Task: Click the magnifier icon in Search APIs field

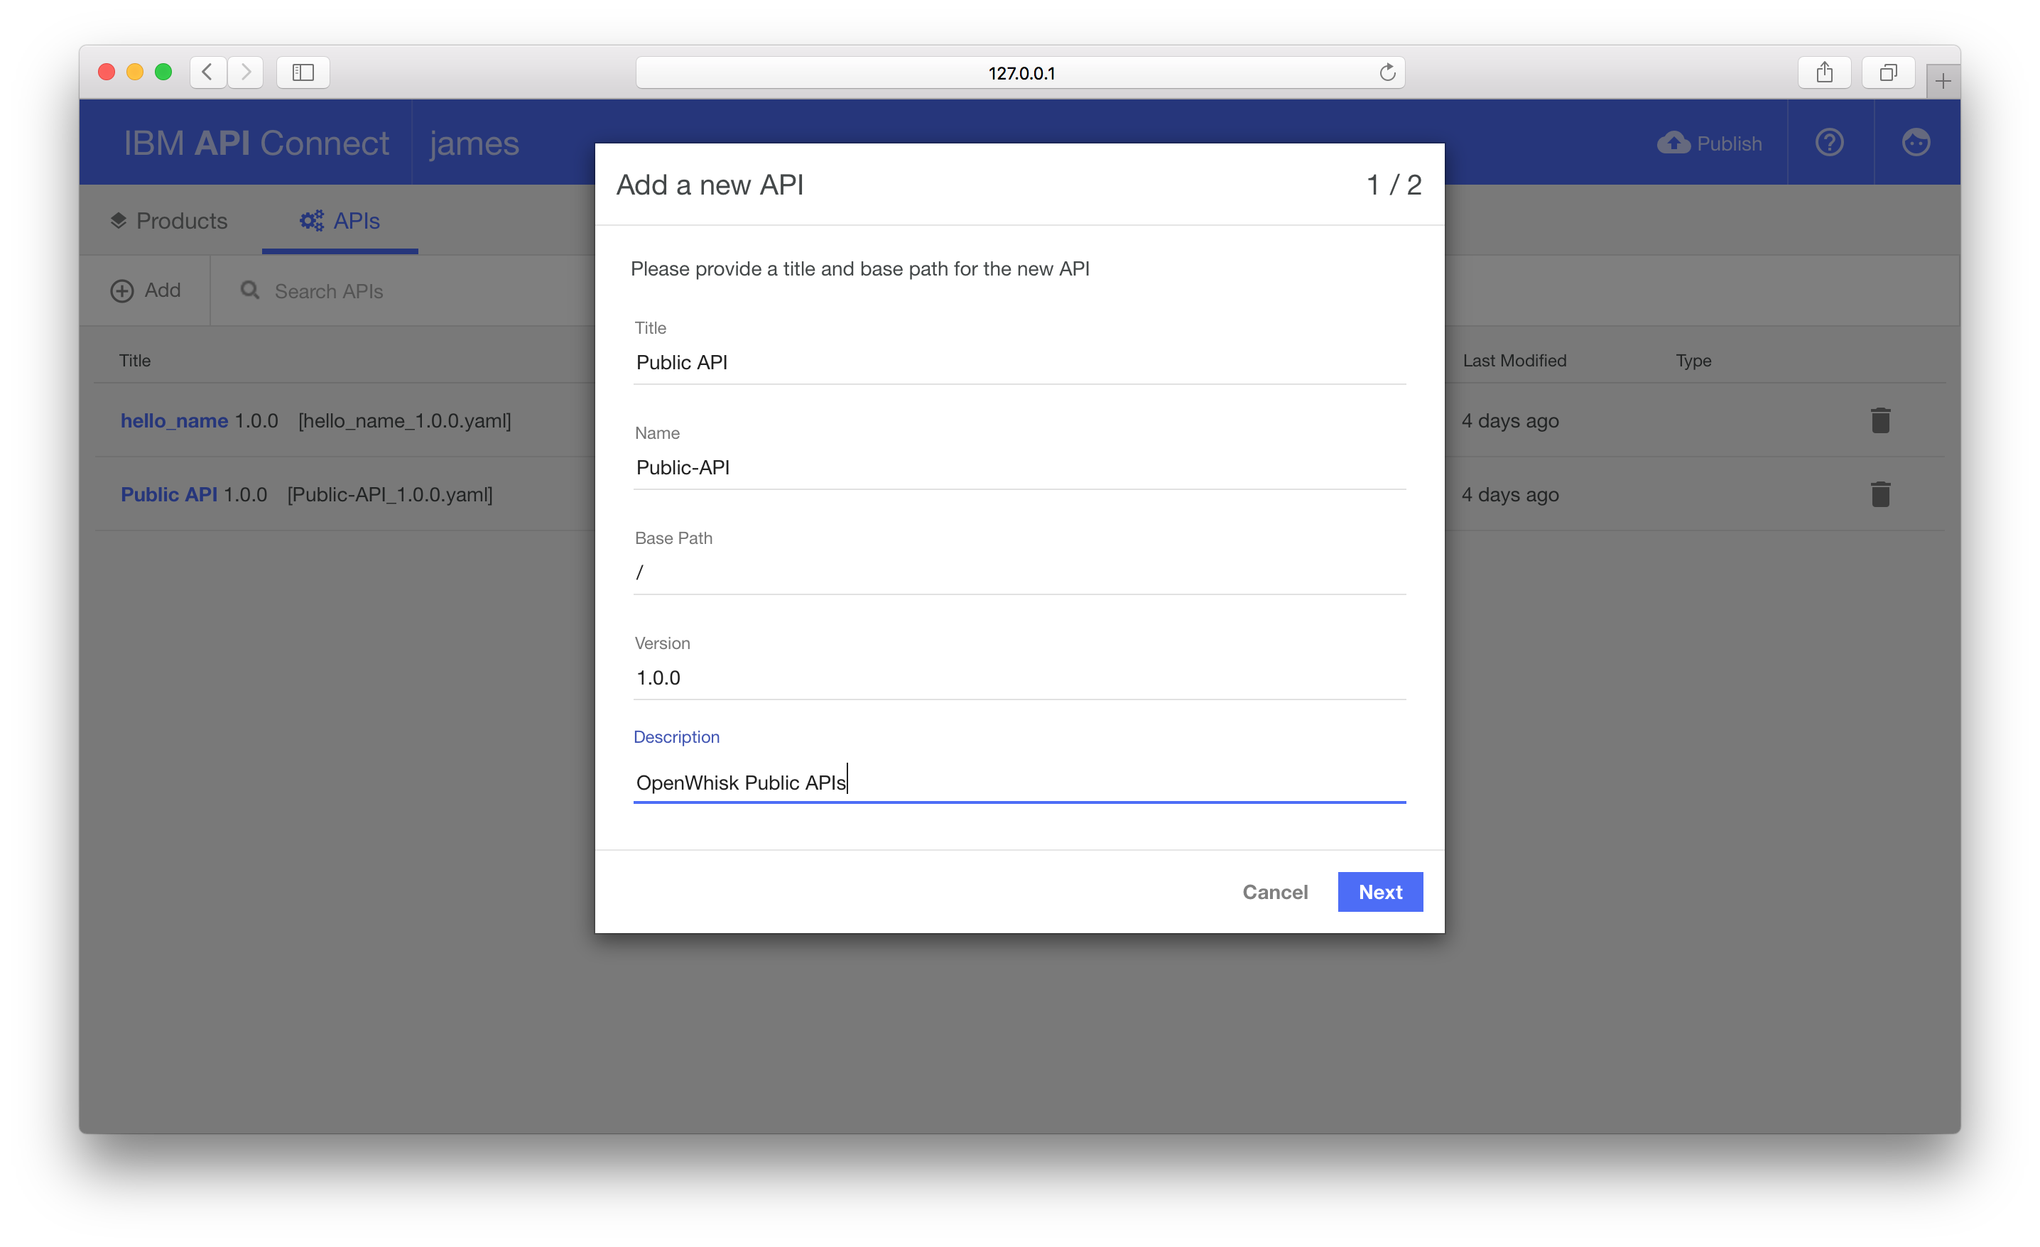Action: coord(249,290)
